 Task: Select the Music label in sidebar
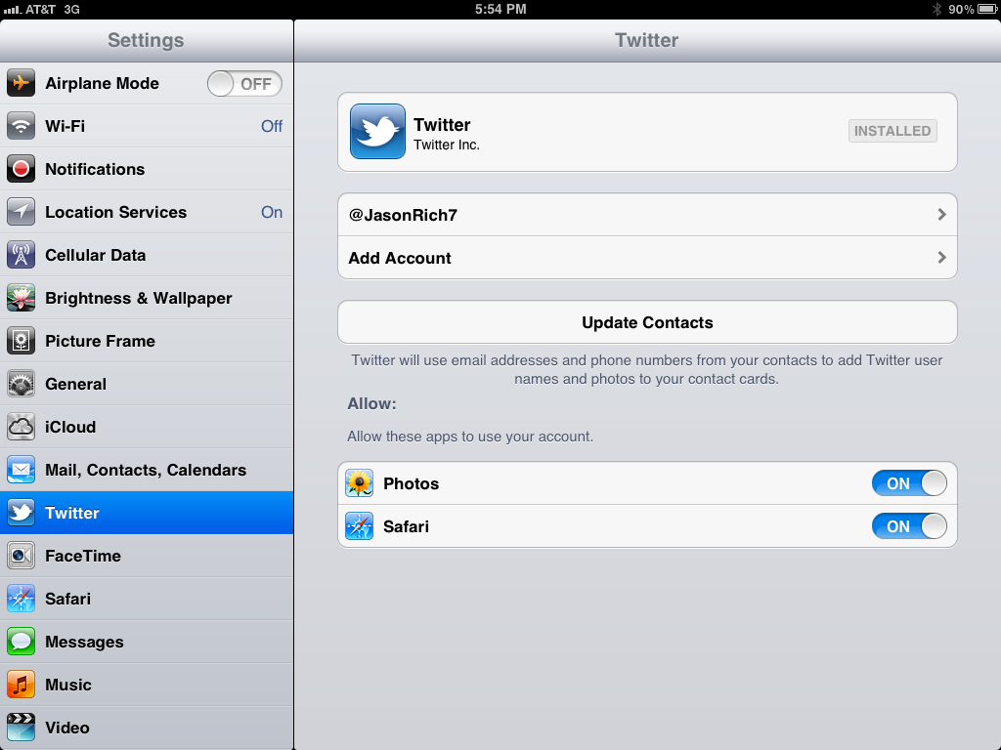(68, 685)
